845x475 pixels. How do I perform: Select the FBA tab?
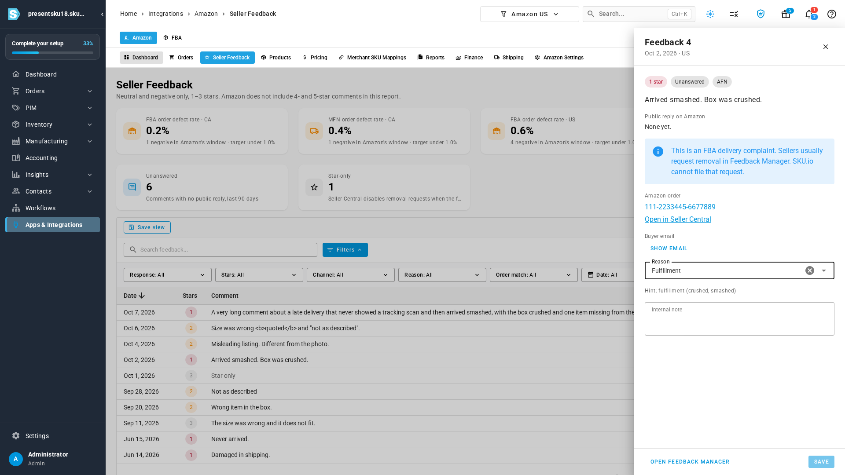click(173, 38)
